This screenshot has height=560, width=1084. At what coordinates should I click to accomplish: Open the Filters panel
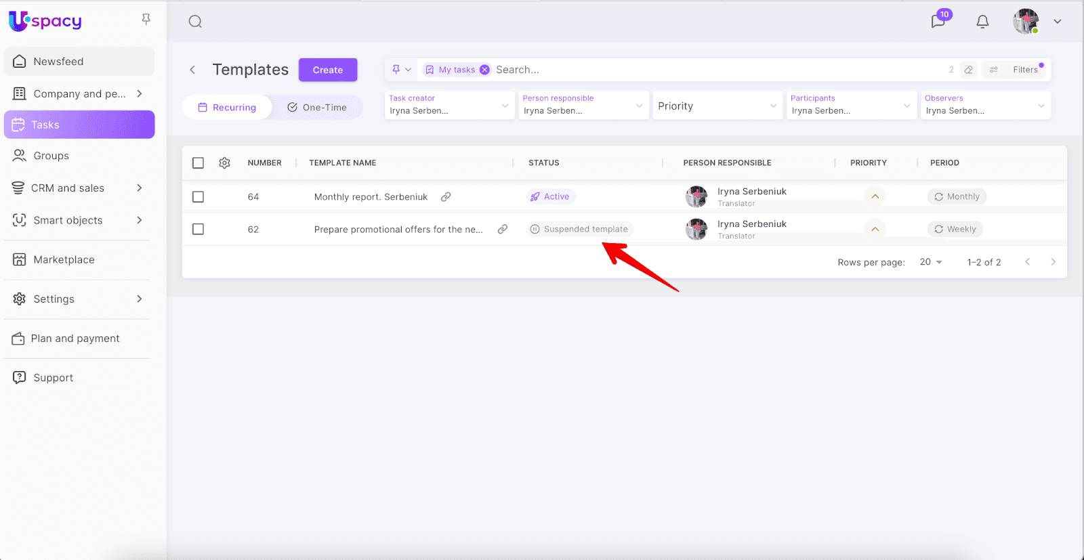(1016, 70)
